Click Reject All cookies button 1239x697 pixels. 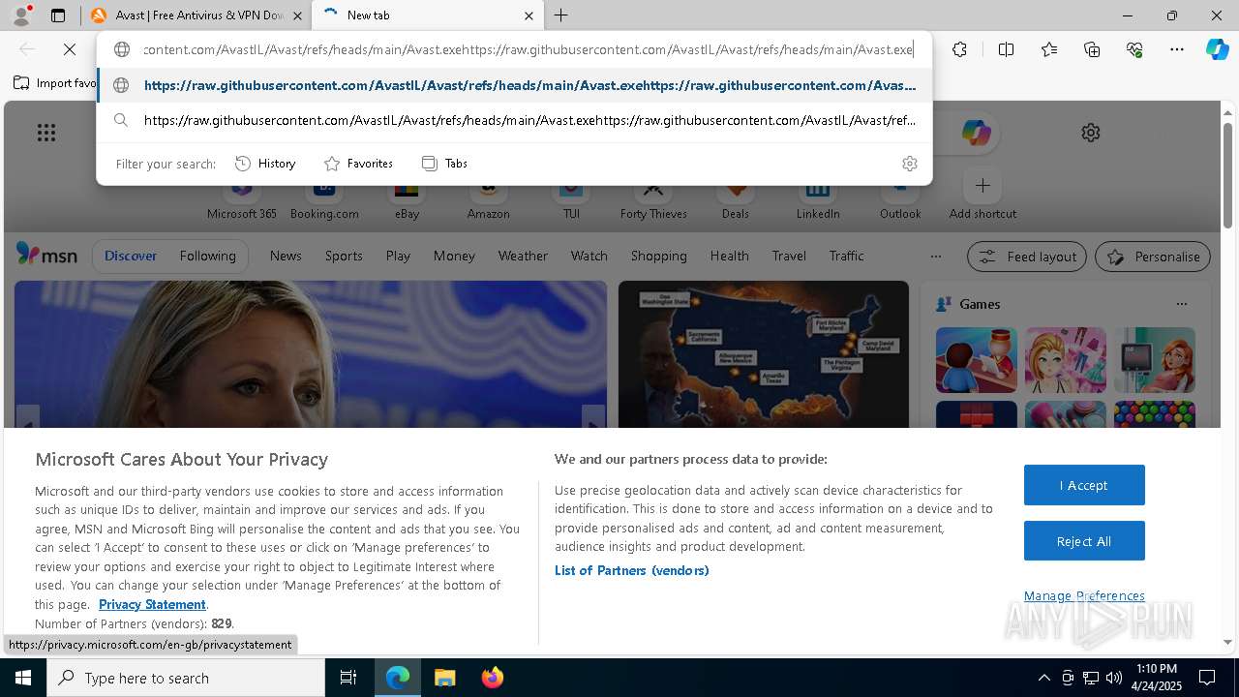point(1084,541)
